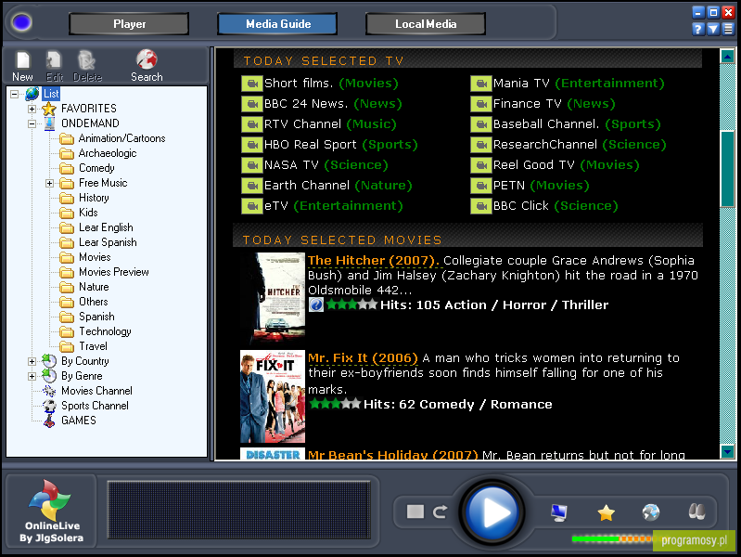741x557 pixels.
Task: Select Movies Channel tree item
Action: [96, 391]
